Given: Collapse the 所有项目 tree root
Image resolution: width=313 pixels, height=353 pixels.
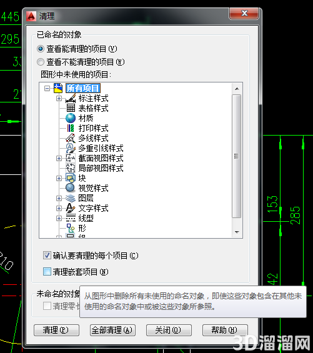Looking at the screenshot, I should pos(47,88).
